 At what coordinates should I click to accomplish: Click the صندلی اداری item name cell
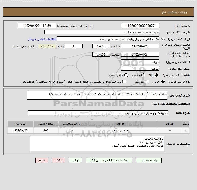coord(121,130)
